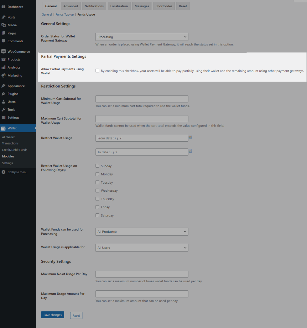Click the Analytics bar chart icon
307x328 pixels.
click(3, 67)
